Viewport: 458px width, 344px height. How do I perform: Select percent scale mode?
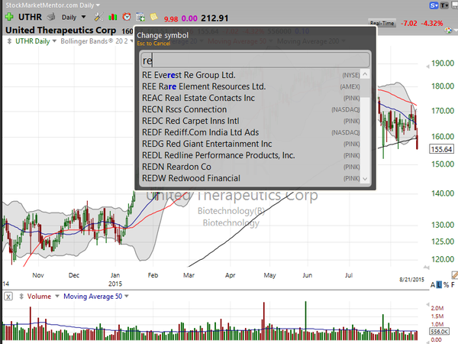(x=446, y=285)
